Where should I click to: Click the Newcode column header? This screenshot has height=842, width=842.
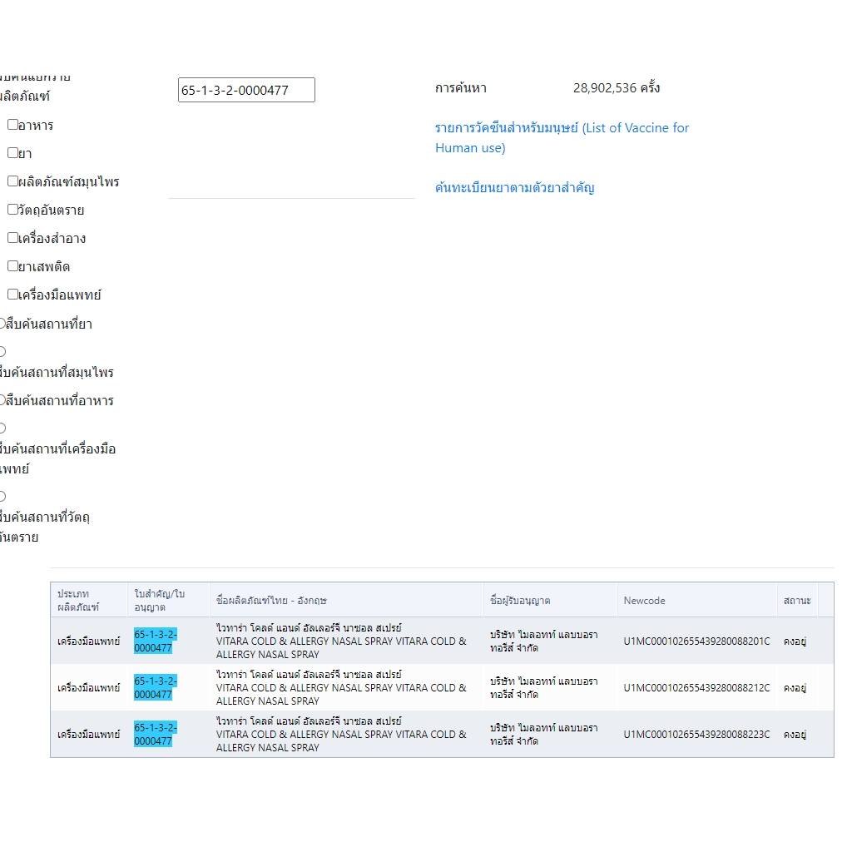click(644, 601)
